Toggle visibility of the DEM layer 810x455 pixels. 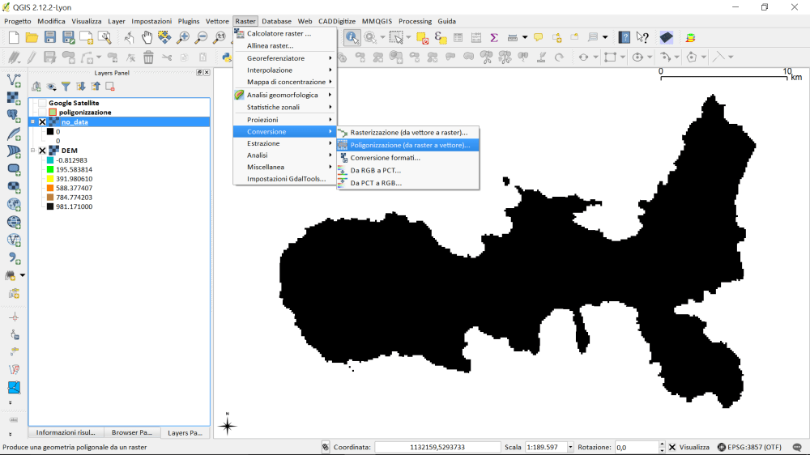(42, 151)
